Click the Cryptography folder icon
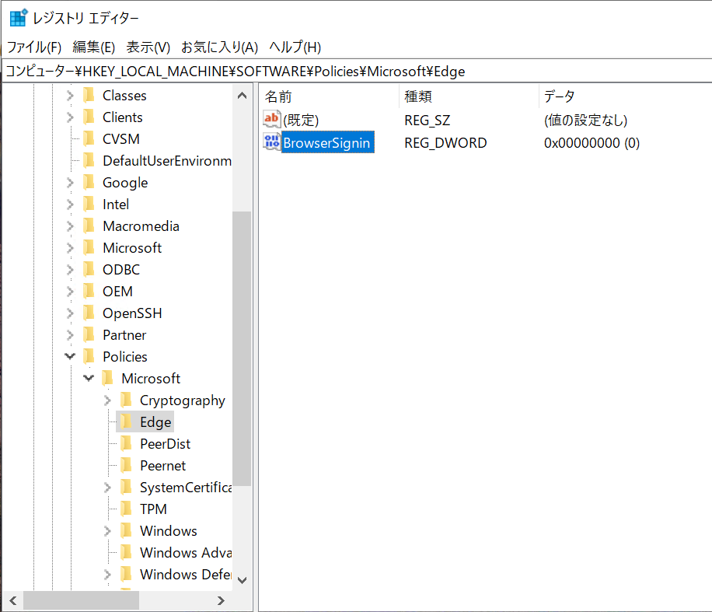Image resolution: width=712 pixels, height=612 pixels. click(126, 400)
